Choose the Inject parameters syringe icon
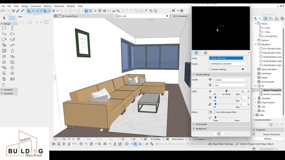285x160 pixels. coord(22,11)
